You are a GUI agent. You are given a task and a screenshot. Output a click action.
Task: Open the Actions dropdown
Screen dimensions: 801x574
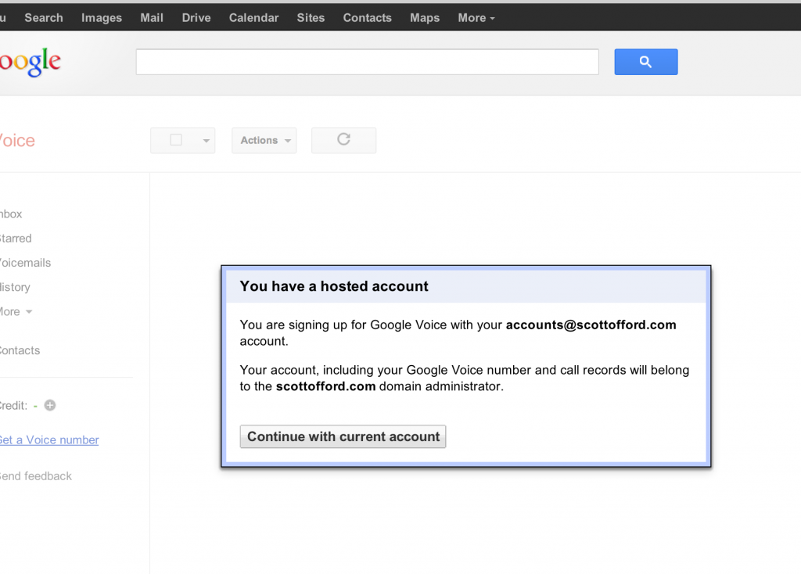(264, 141)
